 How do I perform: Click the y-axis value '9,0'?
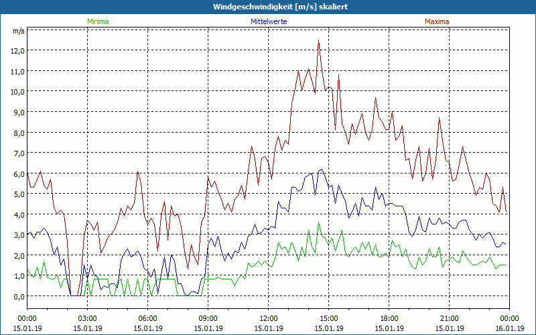tap(19, 113)
